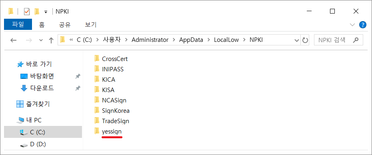This screenshot has width=372, height=155.
Task: Switch to the 공유 ribbon tab
Action: (x=65, y=25)
